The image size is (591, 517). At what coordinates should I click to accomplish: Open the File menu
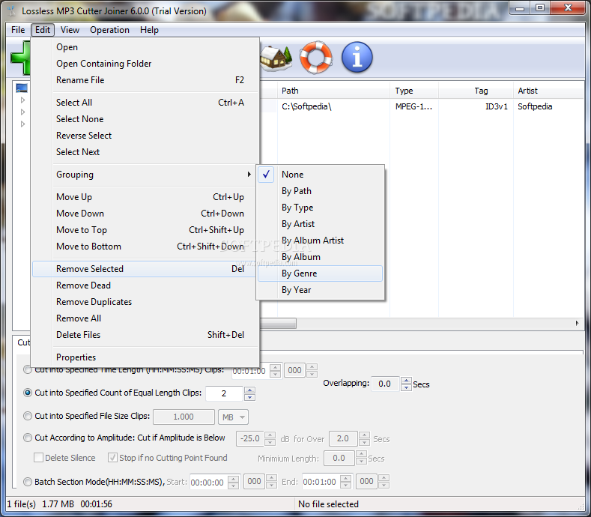[x=18, y=30]
